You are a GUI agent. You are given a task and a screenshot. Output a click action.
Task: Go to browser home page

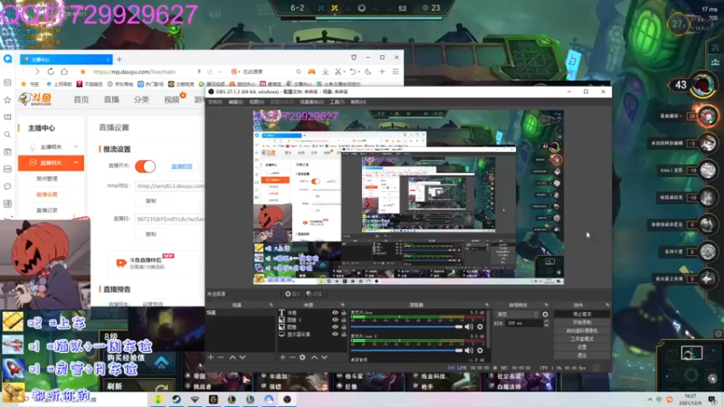tap(64, 71)
